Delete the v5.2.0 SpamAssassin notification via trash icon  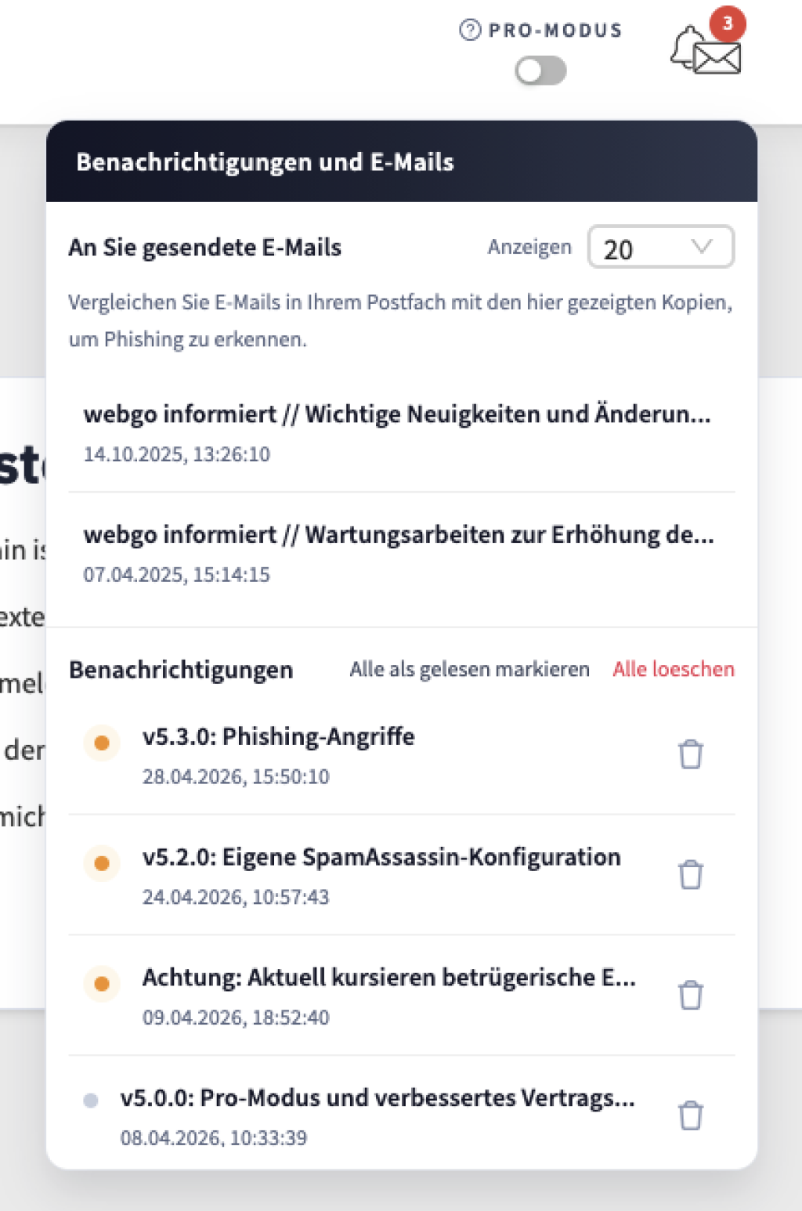coord(690,874)
